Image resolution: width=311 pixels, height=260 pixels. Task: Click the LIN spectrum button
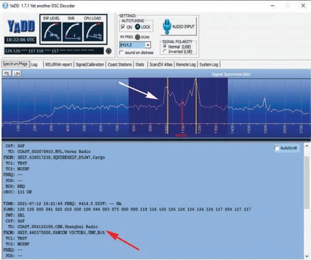point(17,74)
